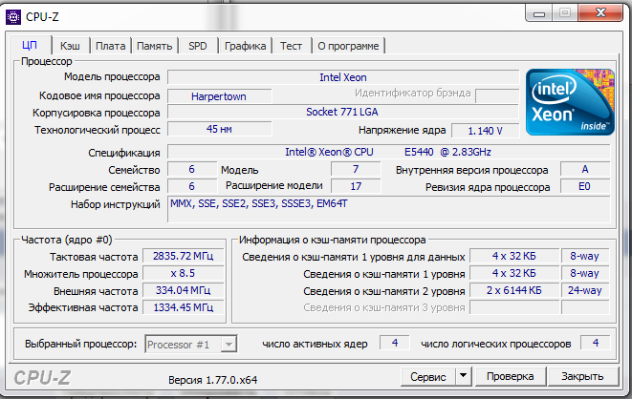The image size is (632, 399).
Task: Click the число активных ядер value
Action: 395,343
